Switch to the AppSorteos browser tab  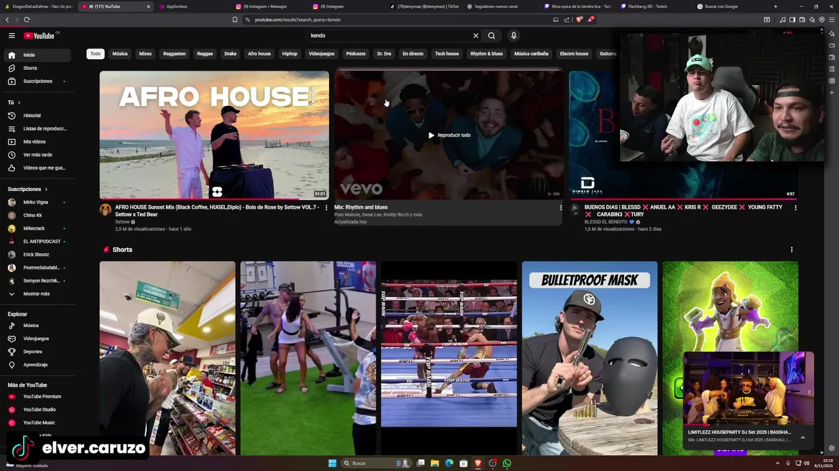pos(191,7)
